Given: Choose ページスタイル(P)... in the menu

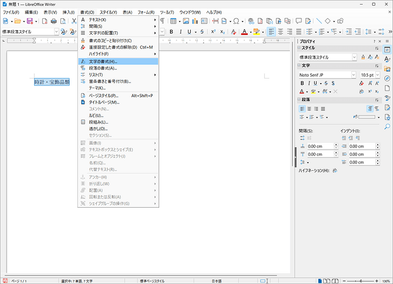Looking at the screenshot, I should coord(104,96).
